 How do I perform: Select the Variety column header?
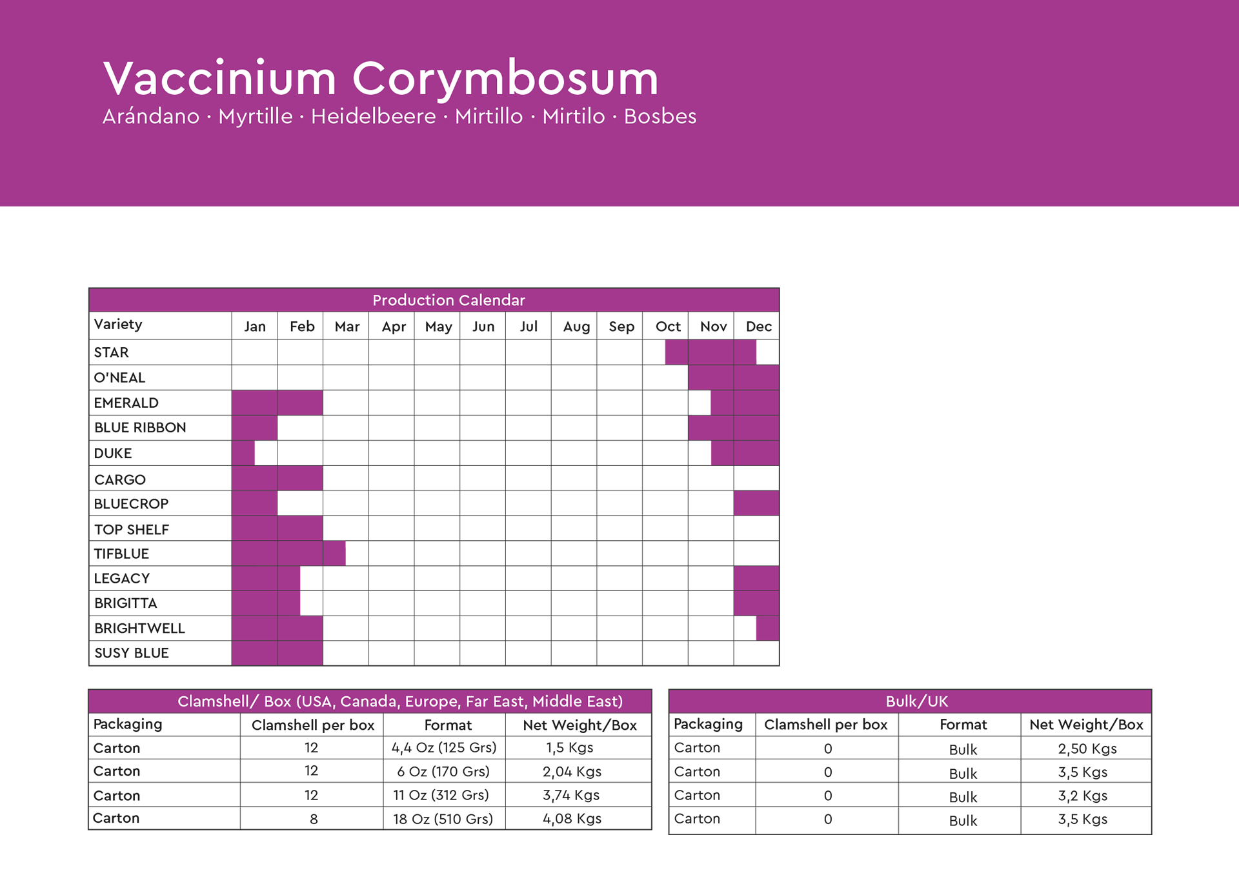click(118, 324)
